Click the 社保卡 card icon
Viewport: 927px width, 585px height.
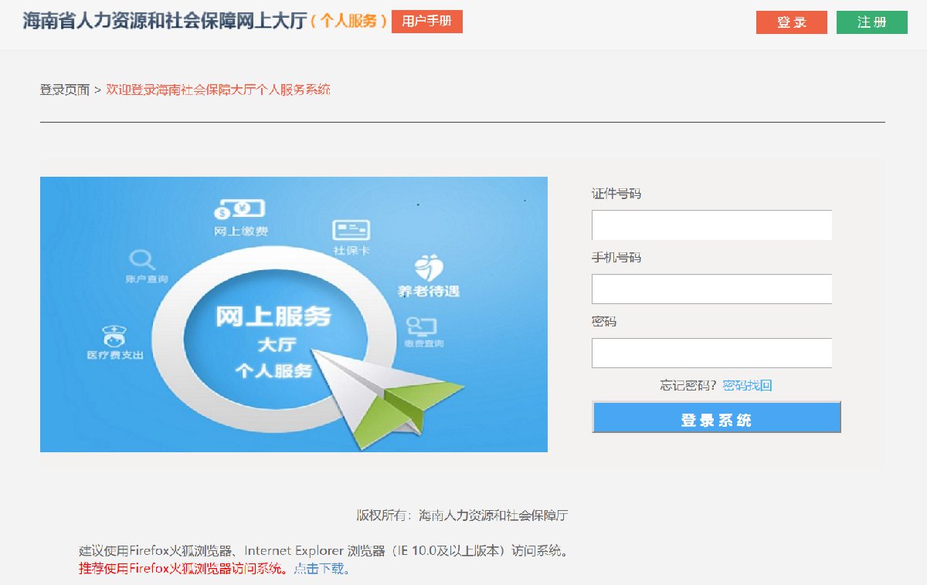[351, 230]
